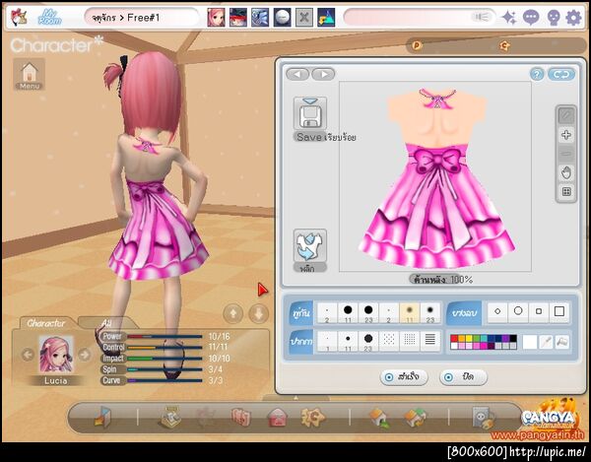Click the current color white box
The height and width of the screenshot is (462, 591).
(x=530, y=342)
